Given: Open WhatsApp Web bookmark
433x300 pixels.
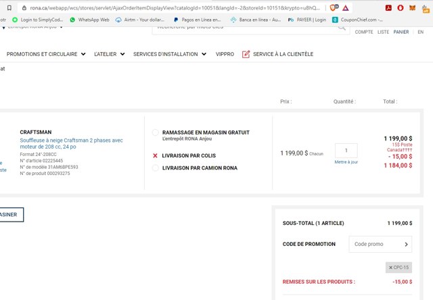Looking at the screenshot, I should tap(90, 20).
